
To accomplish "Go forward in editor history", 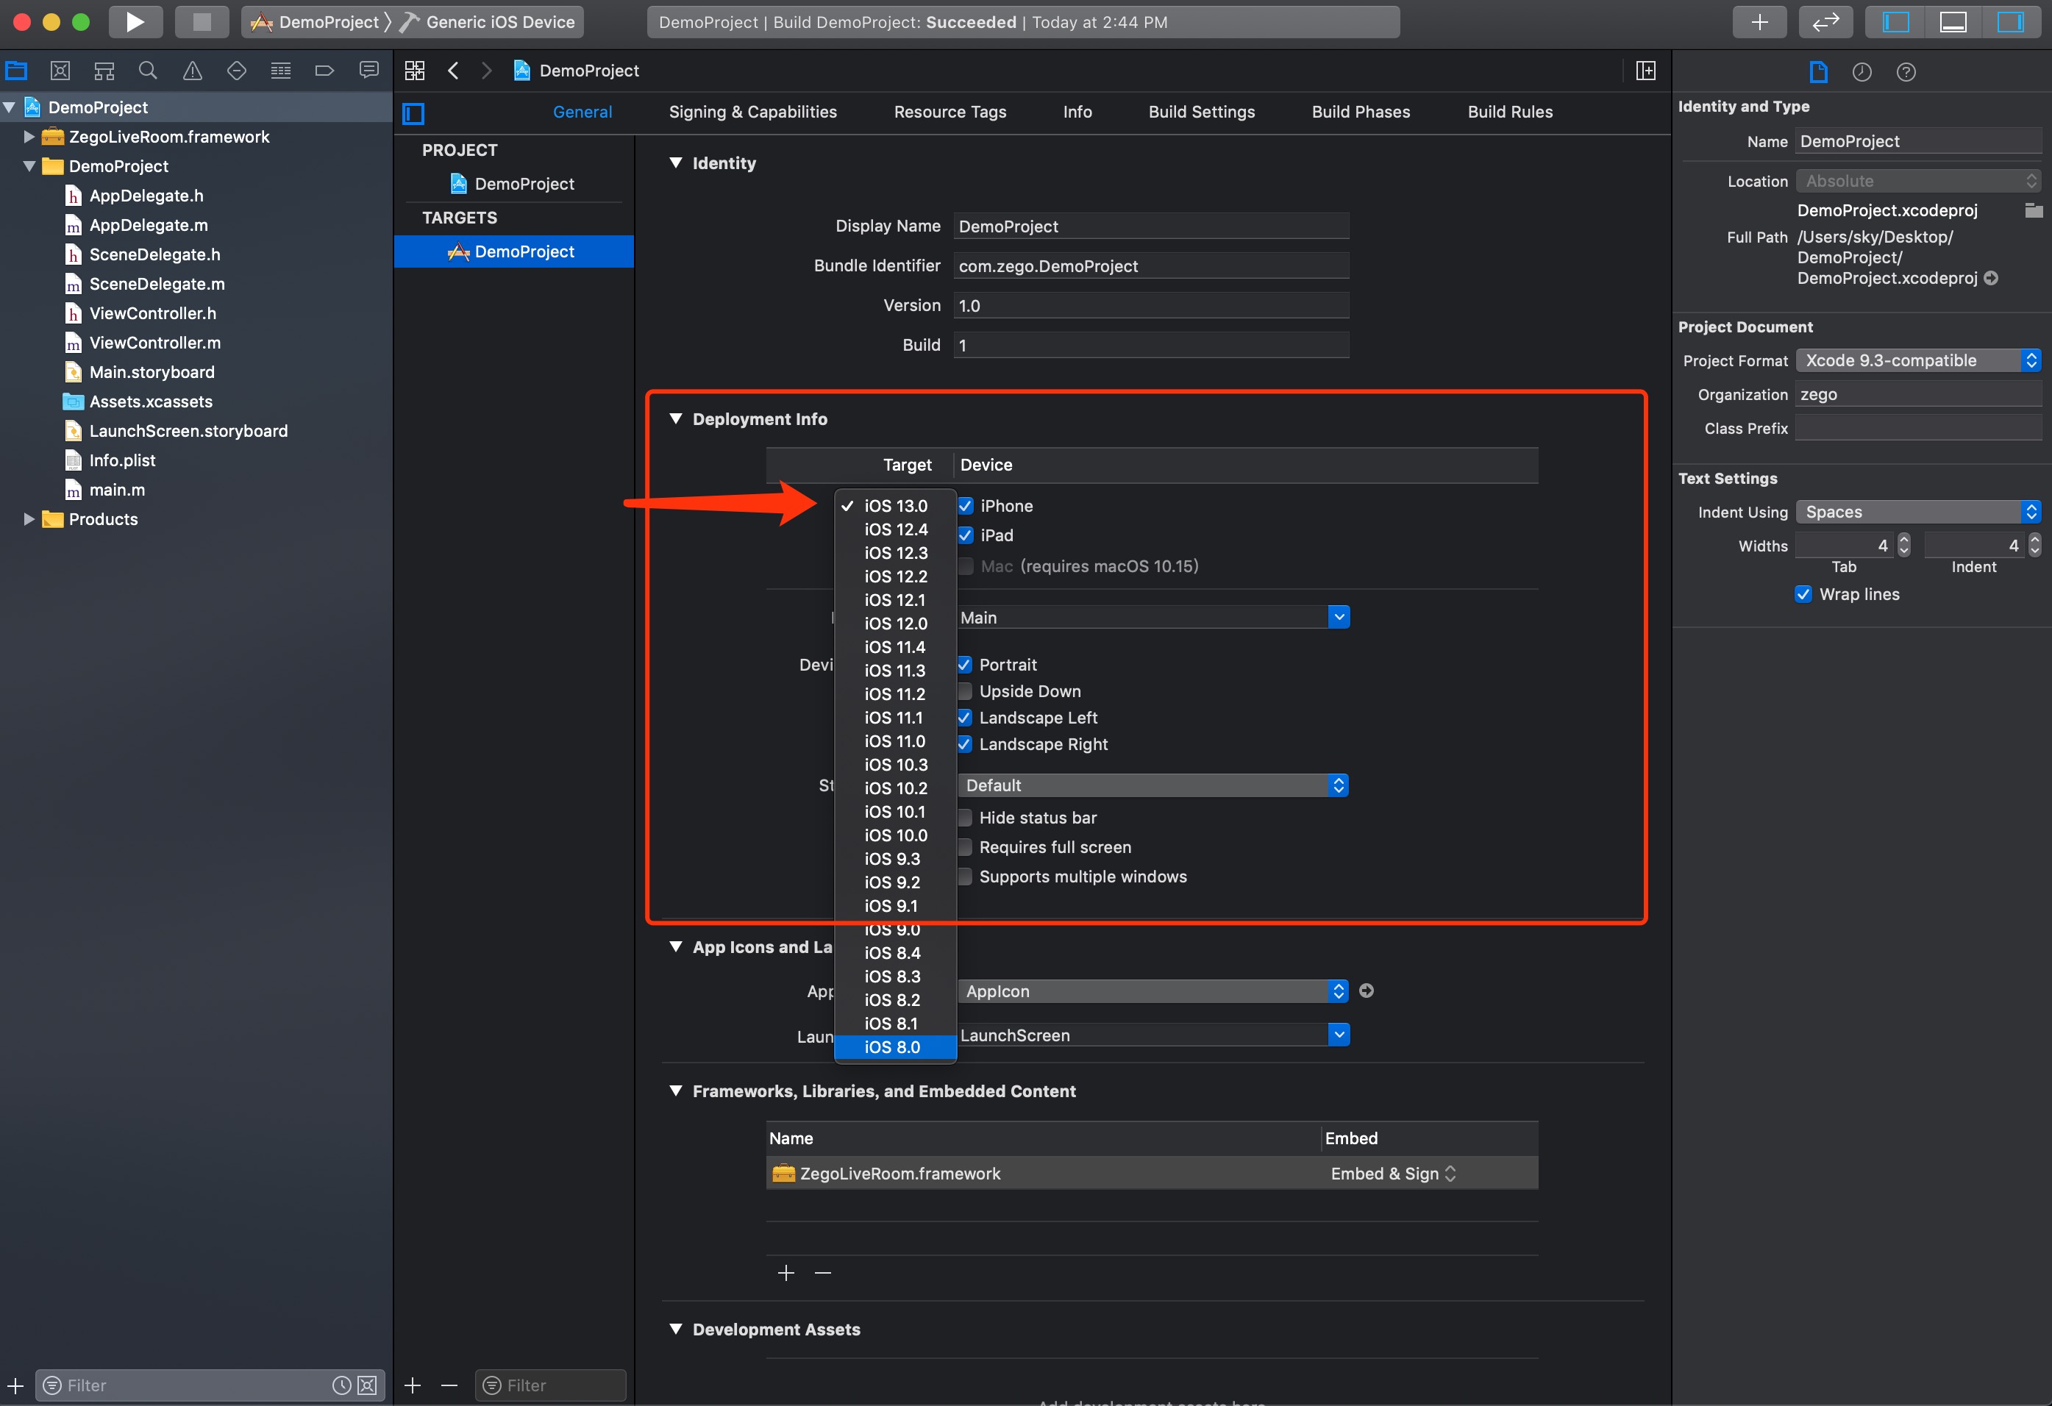I will 486,71.
